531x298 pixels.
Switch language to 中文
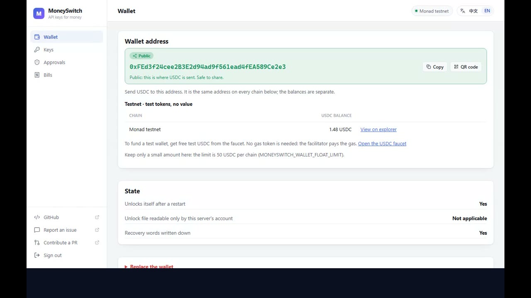tap(473, 11)
